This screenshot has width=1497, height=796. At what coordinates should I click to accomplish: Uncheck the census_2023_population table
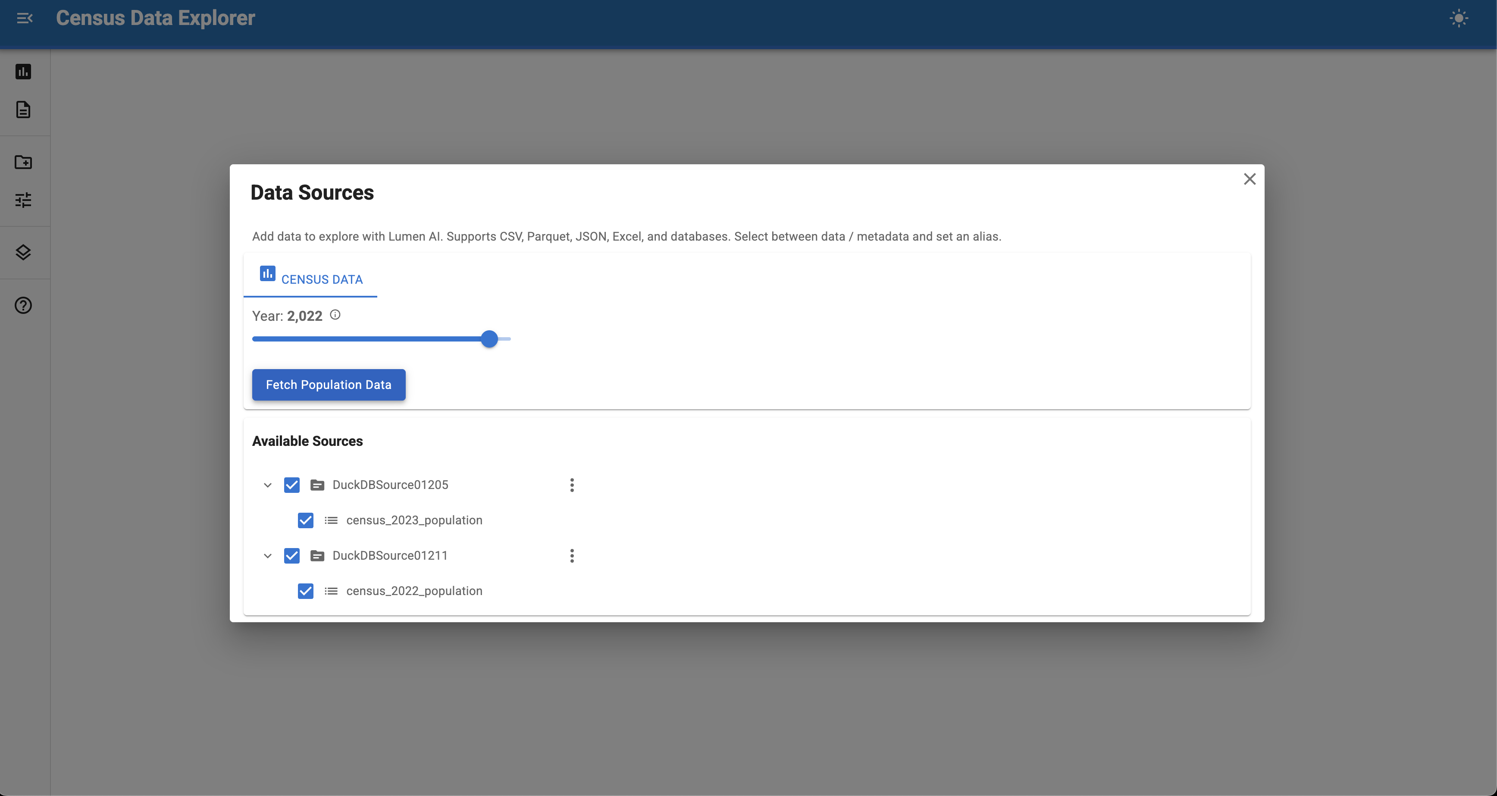coord(305,520)
